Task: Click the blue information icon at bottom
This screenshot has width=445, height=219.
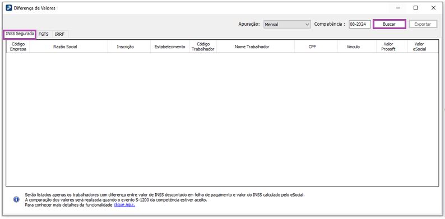Action: [x=16, y=199]
